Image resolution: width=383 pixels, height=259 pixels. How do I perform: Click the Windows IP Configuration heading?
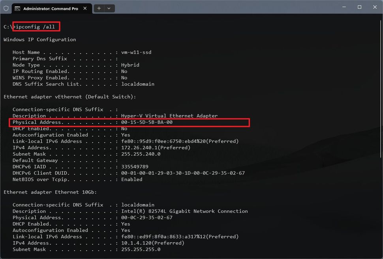pyautogui.click(x=39, y=39)
